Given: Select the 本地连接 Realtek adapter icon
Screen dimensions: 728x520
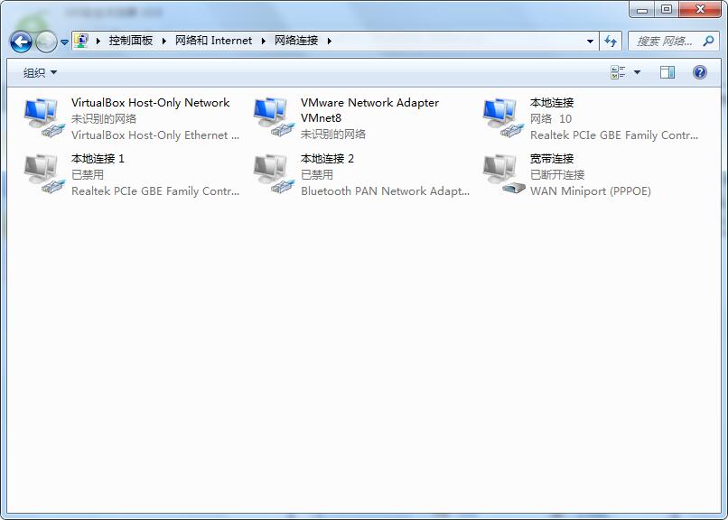Looking at the screenshot, I should [503, 117].
